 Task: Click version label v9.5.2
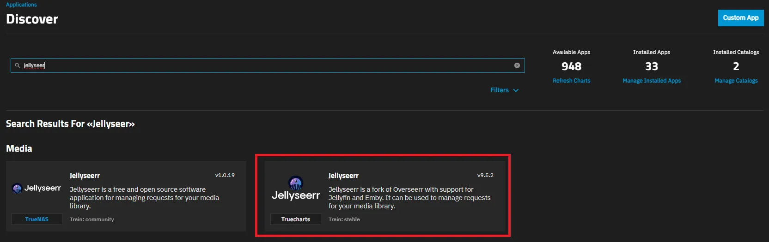click(x=485, y=175)
